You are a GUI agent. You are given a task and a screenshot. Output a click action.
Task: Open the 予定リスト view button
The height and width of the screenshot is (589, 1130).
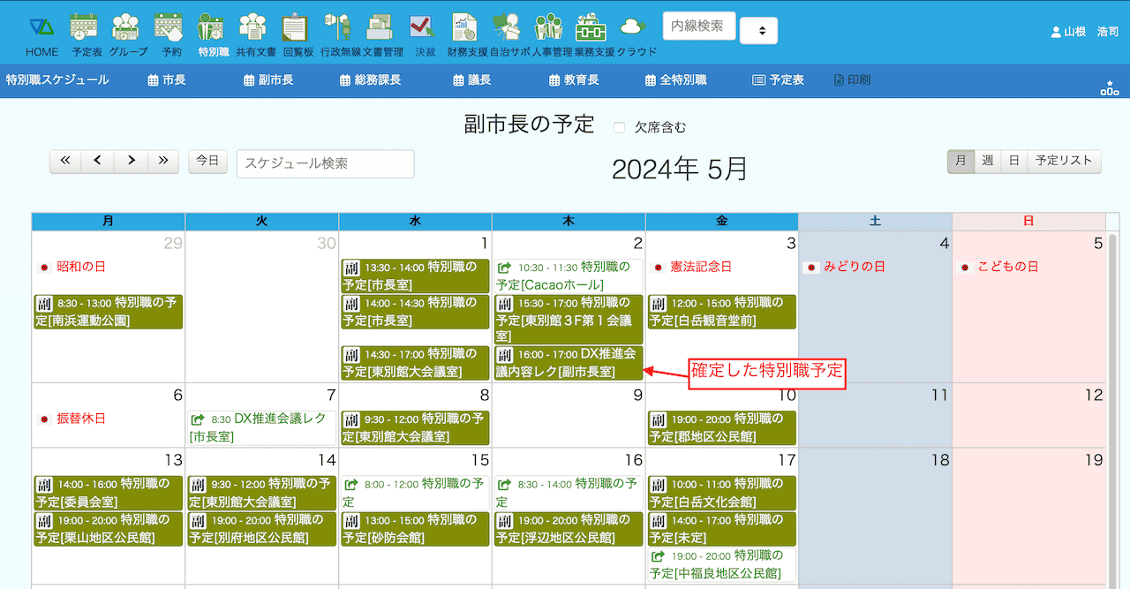pos(1064,161)
